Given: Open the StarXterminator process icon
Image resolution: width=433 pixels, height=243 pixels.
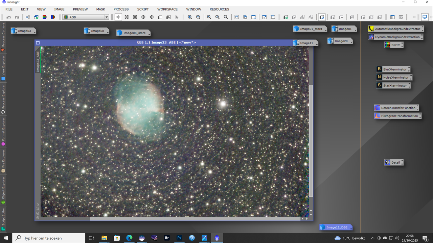Looking at the screenshot, I should coord(393,85).
